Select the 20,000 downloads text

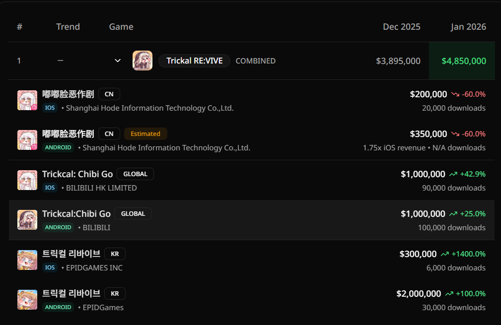[x=454, y=108]
